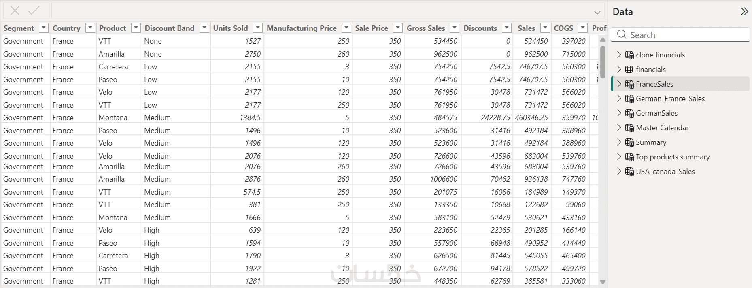Open the Units Sold column filter dropdown
Screen dimensions: 752x288
pyautogui.click(x=257, y=28)
